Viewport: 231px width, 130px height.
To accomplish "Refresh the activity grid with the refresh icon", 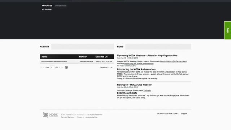I will [x=66, y=68].
